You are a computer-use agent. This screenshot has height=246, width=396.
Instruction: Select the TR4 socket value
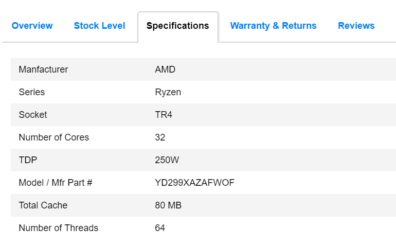coord(164,115)
